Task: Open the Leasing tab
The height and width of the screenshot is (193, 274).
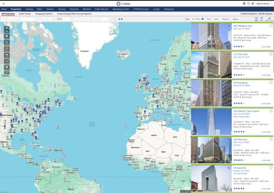Action: [29, 9]
